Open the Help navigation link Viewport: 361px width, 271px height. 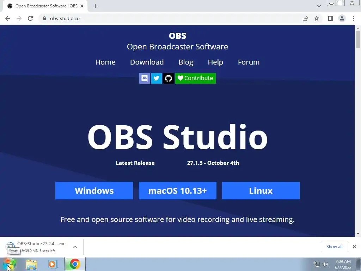(215, 62)
